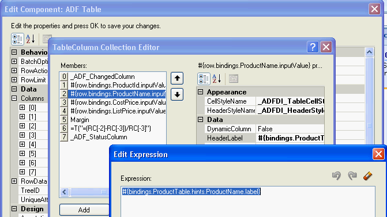Expand column [5] node
This screenshot has height=217, width=387.
coord(22,154)
